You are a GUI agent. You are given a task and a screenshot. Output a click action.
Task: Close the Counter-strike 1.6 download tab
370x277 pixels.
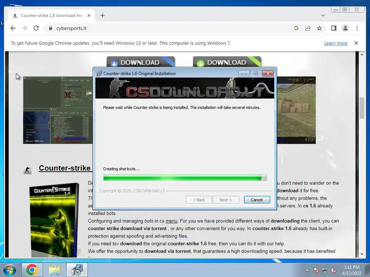point(89,16)
